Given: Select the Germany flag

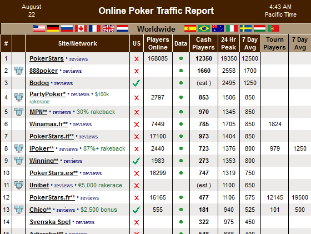Looking at the screenshot, I should (53, 28).
